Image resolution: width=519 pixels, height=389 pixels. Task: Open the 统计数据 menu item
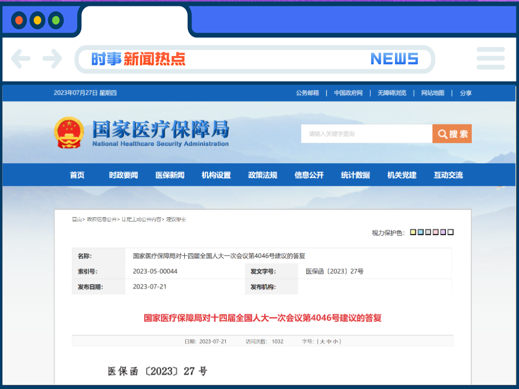(x=355, y=175)
